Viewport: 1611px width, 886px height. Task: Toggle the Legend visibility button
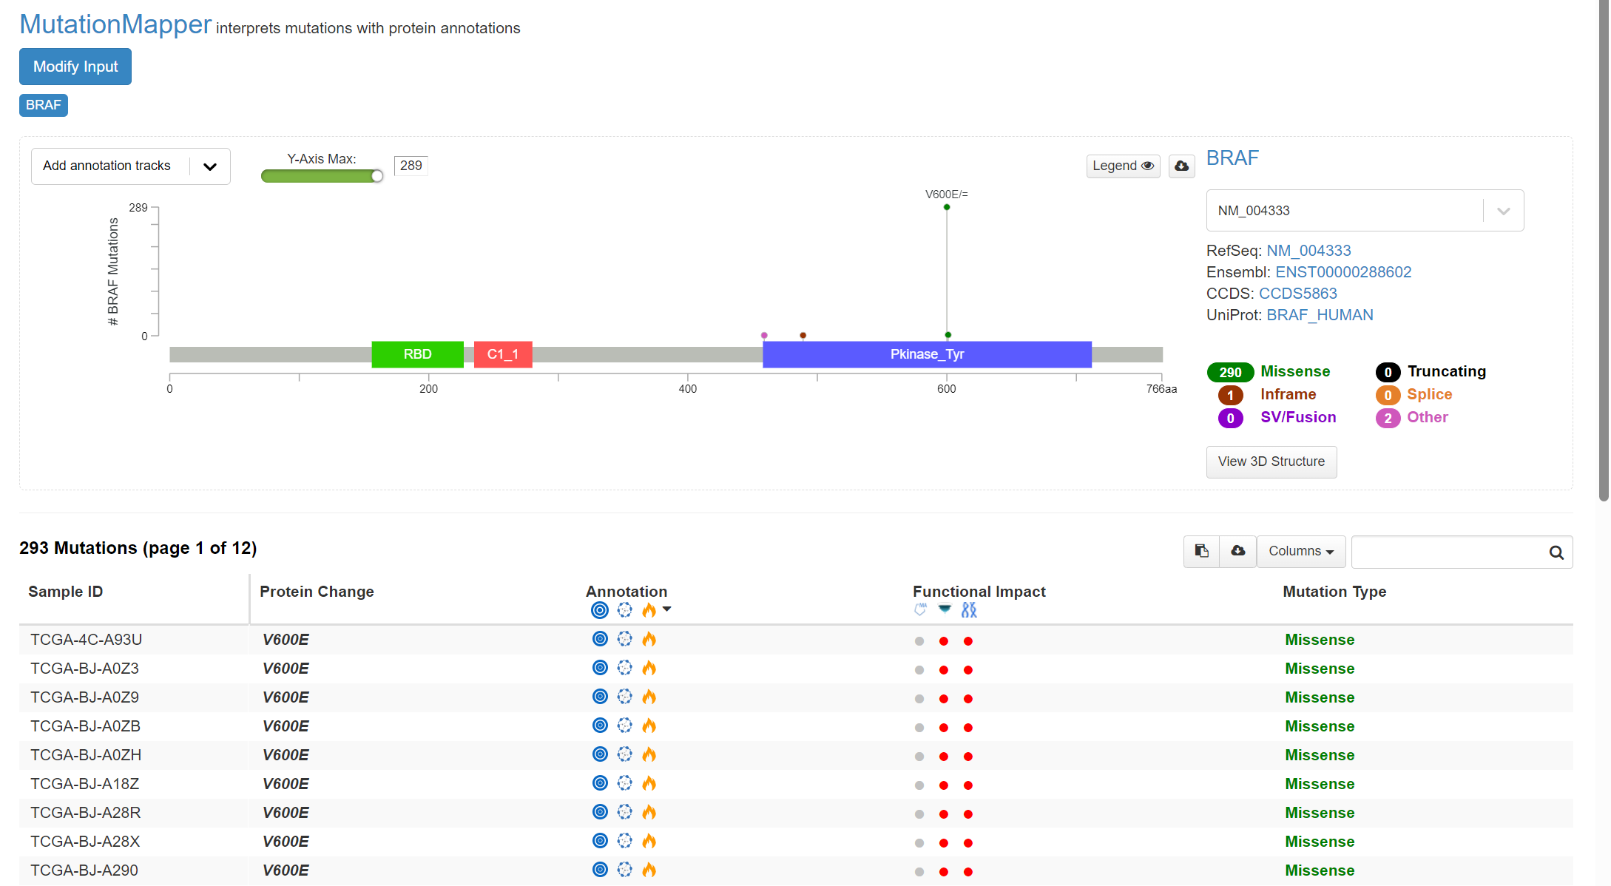pyautogui.click(x=1123, y=166)
